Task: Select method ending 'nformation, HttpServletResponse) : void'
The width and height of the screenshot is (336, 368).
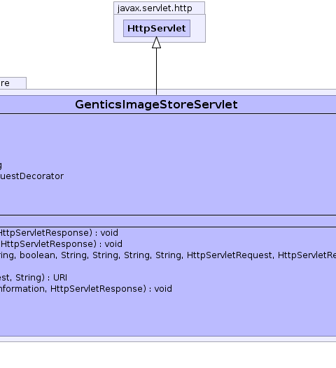Action: 86,289
